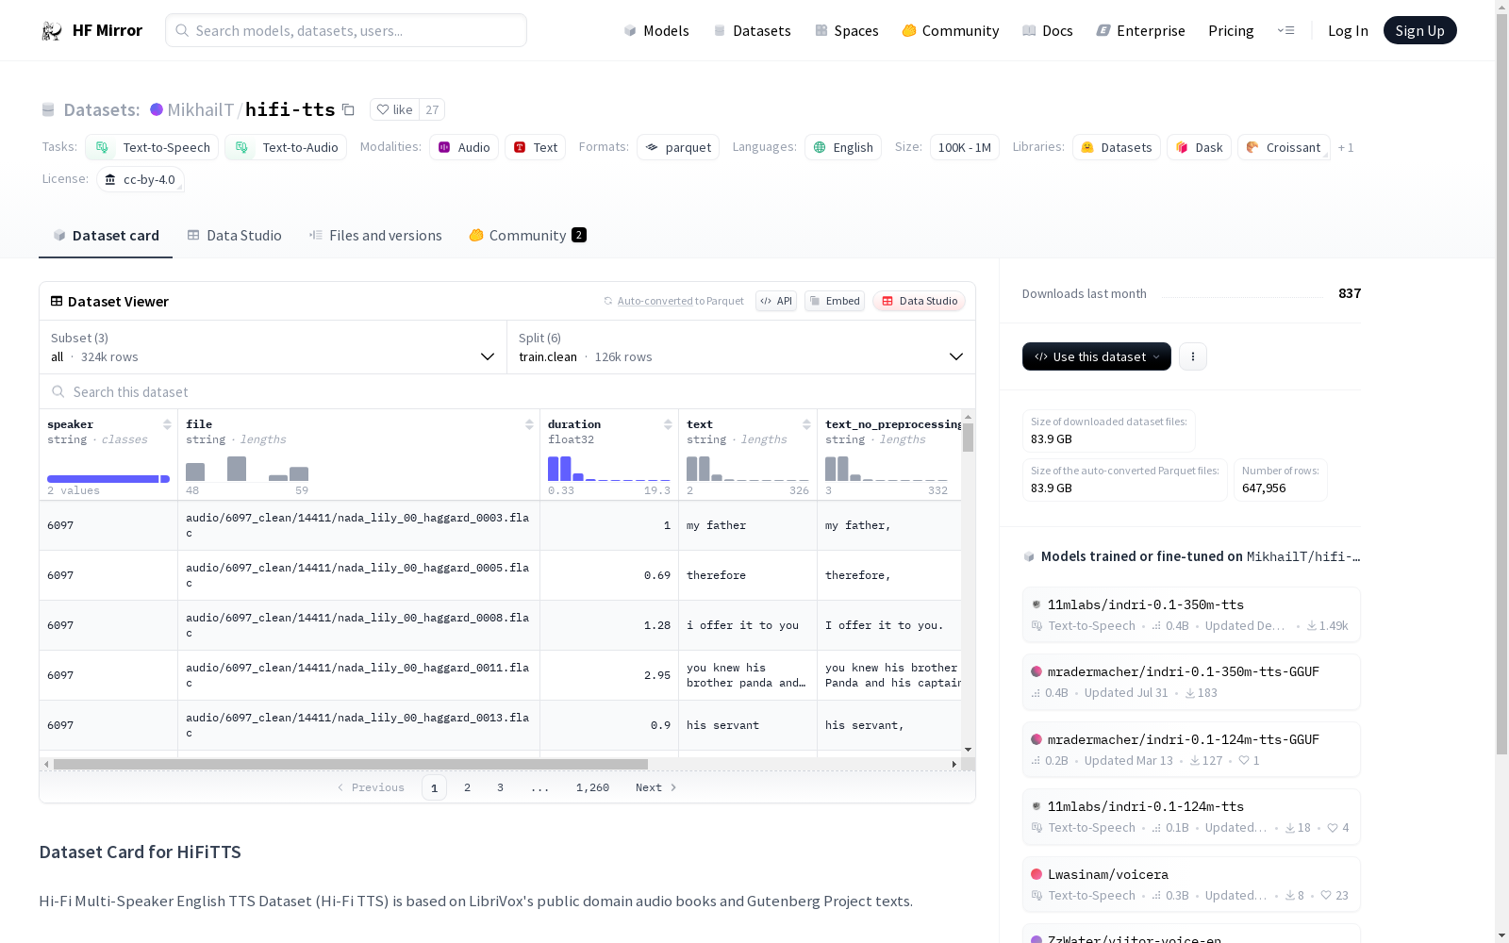The width and height of the screenshot is (1509, 943).
Task: Open mradermacher/indri-0.1-124m-tts-GGUF model
Action: (1191, 749)
